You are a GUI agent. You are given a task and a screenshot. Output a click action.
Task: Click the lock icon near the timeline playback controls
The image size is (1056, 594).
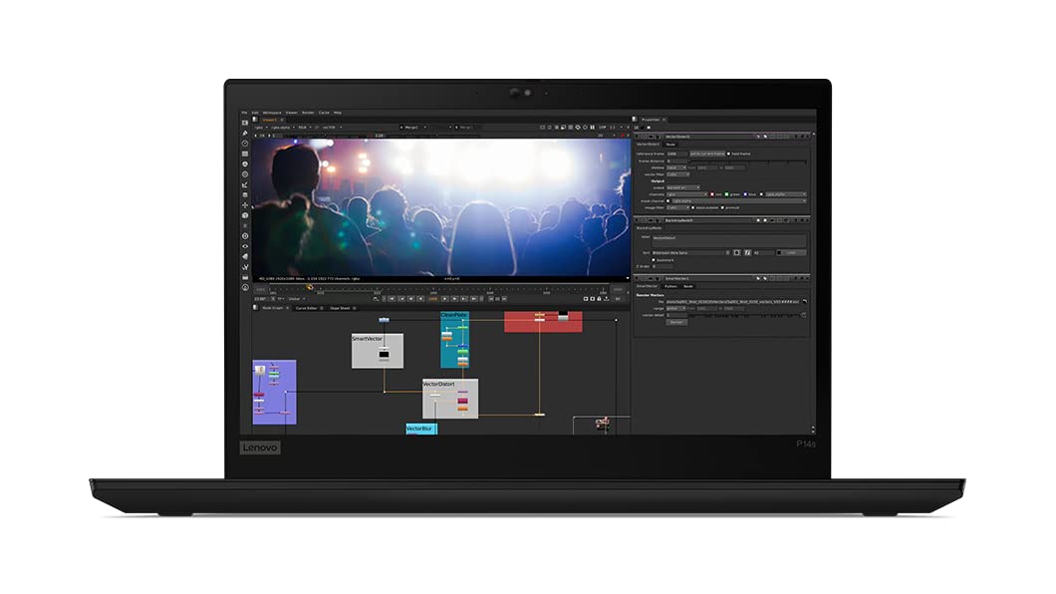601,296
